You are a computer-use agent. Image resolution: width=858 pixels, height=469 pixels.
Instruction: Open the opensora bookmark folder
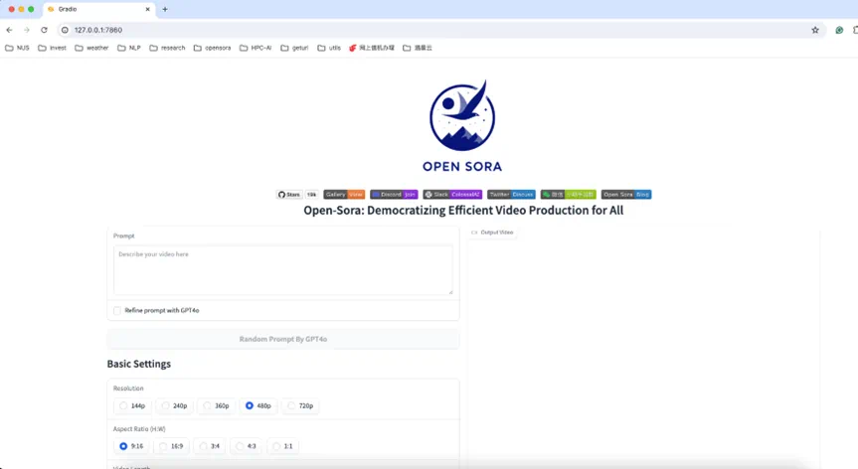212,48
